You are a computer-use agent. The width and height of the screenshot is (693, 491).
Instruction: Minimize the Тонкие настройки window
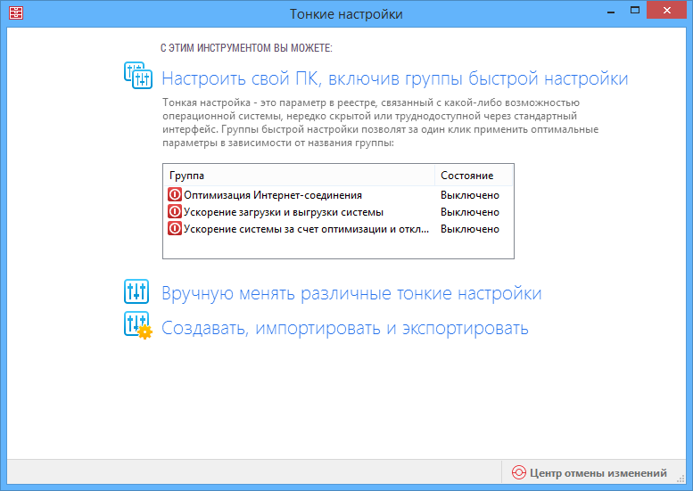click(x=611, y=11)
